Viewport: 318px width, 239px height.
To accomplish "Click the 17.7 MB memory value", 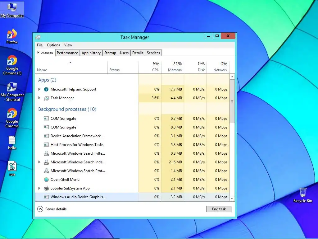I will pyautogui.click(x=175, y=89).
